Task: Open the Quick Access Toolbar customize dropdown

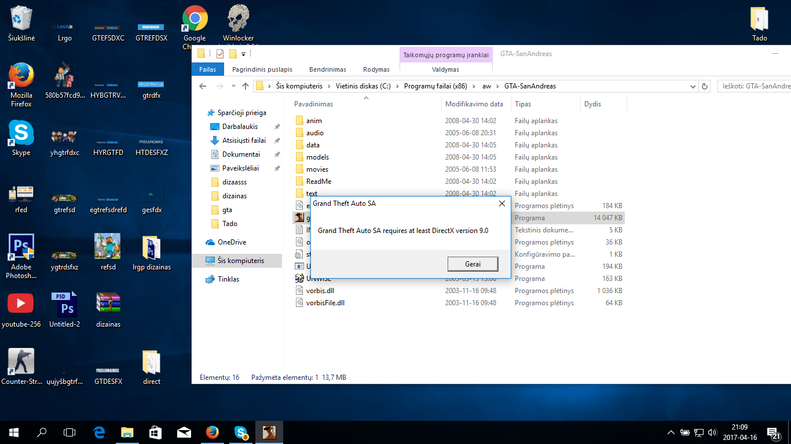Action: (x=244, y=54)
